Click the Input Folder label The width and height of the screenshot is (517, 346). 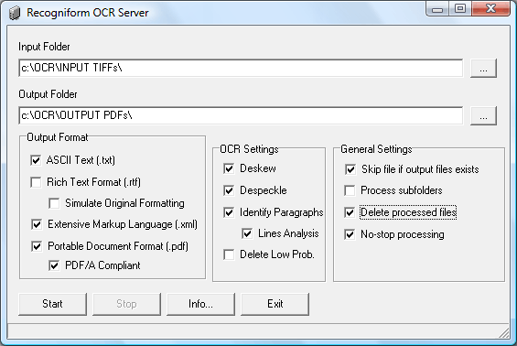(x=44, y=47)
